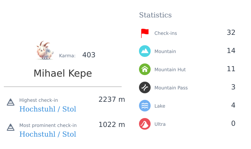
Task: Click the red Ultra peak icon
Action: point(145,124)
